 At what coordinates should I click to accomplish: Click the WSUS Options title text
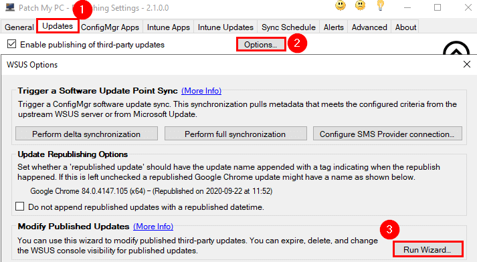pos(32,64)
